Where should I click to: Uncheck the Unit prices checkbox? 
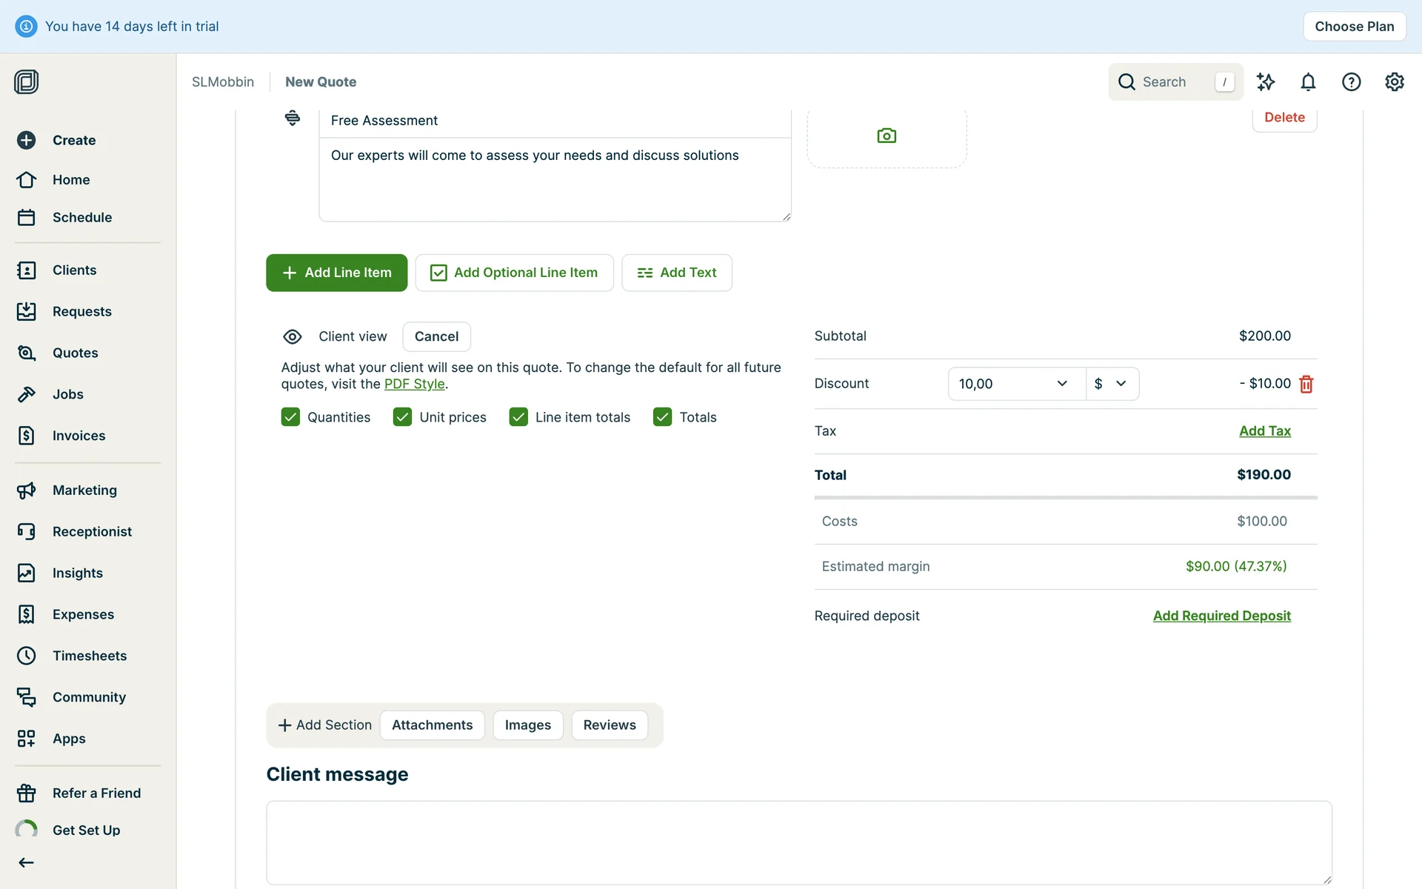pos(402,417)
